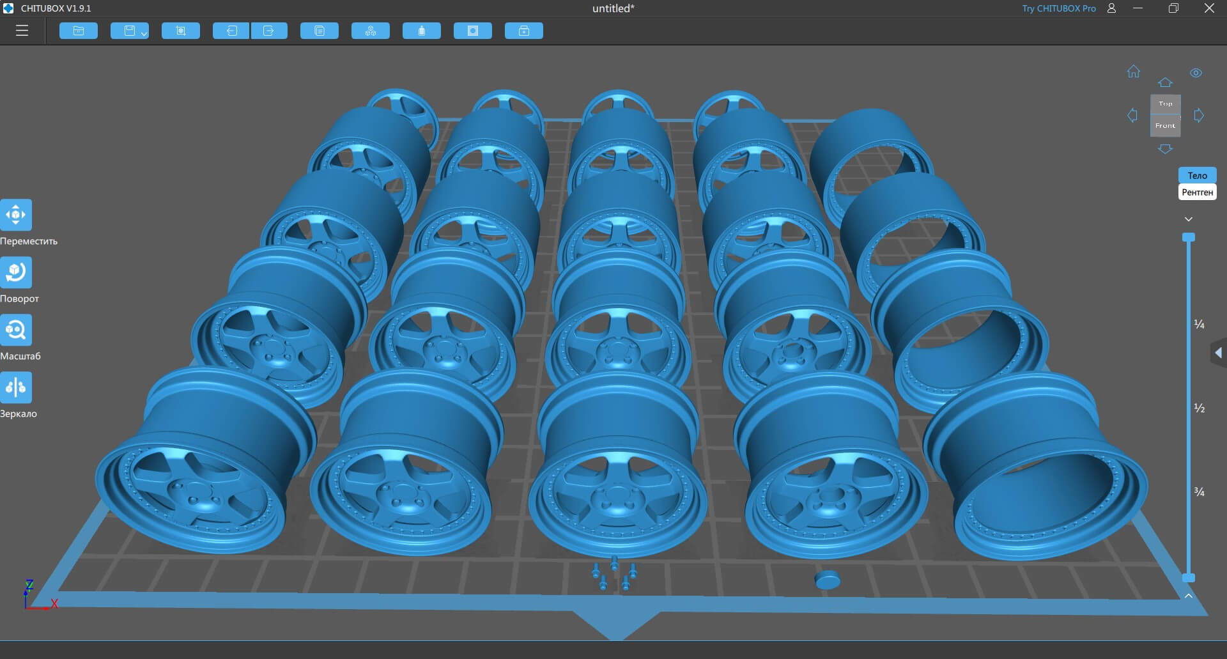Screen dimensions: 1227x659
Task: Open the hamburger main menu
Action: (22, 31)
